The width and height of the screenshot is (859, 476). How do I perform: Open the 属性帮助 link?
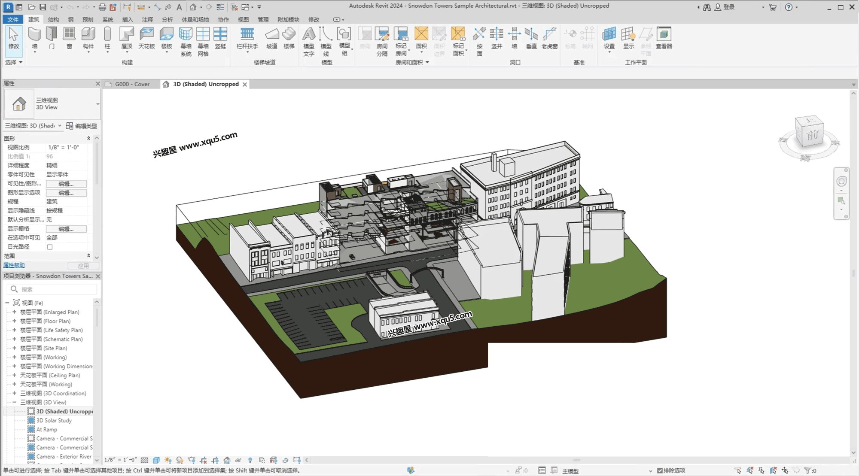tap(14, 265)
